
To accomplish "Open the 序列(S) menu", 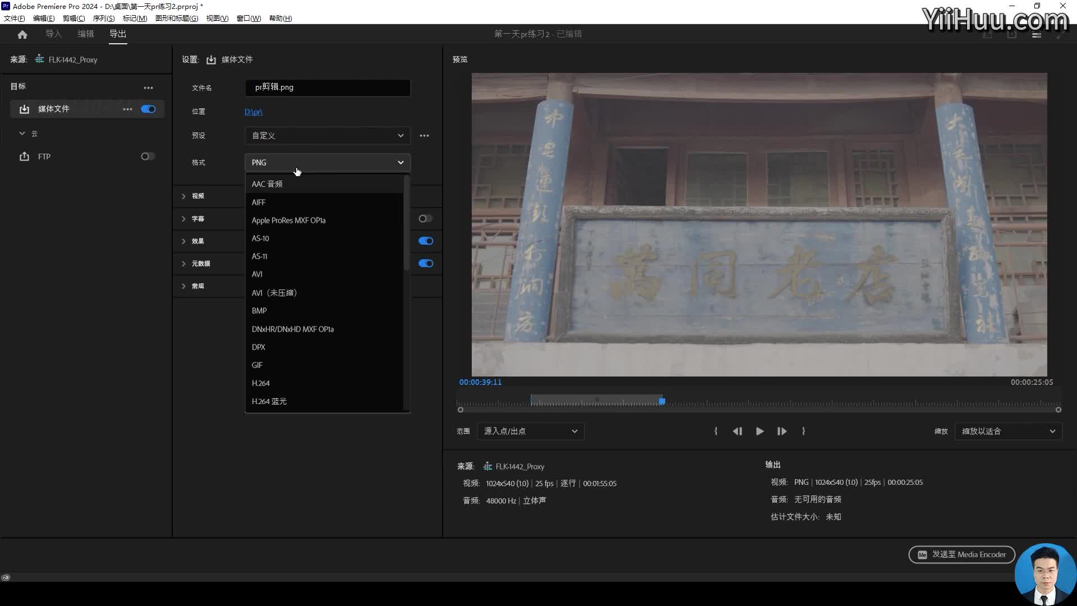I will pyautogui.click(x=104, y=18).
